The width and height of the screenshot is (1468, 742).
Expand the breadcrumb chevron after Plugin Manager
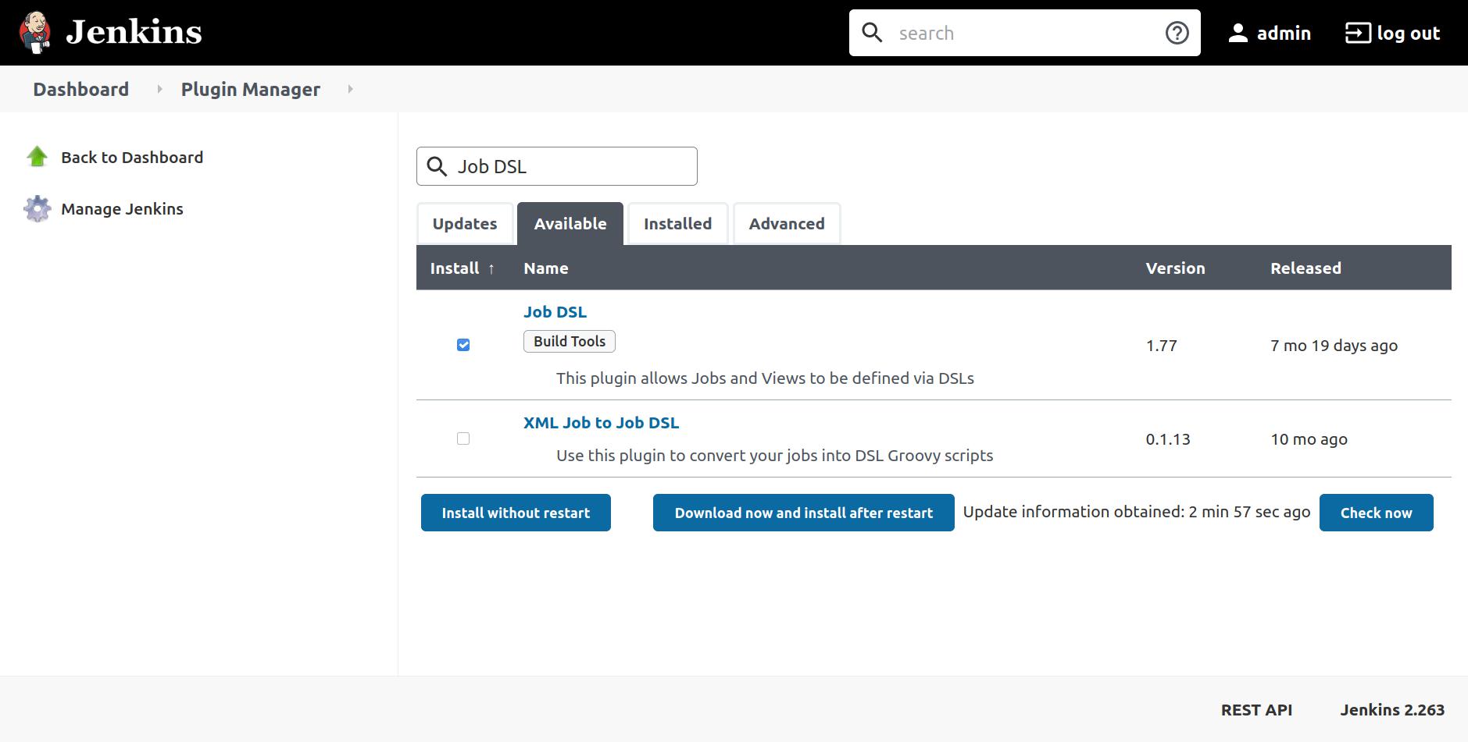click(349, 89)
